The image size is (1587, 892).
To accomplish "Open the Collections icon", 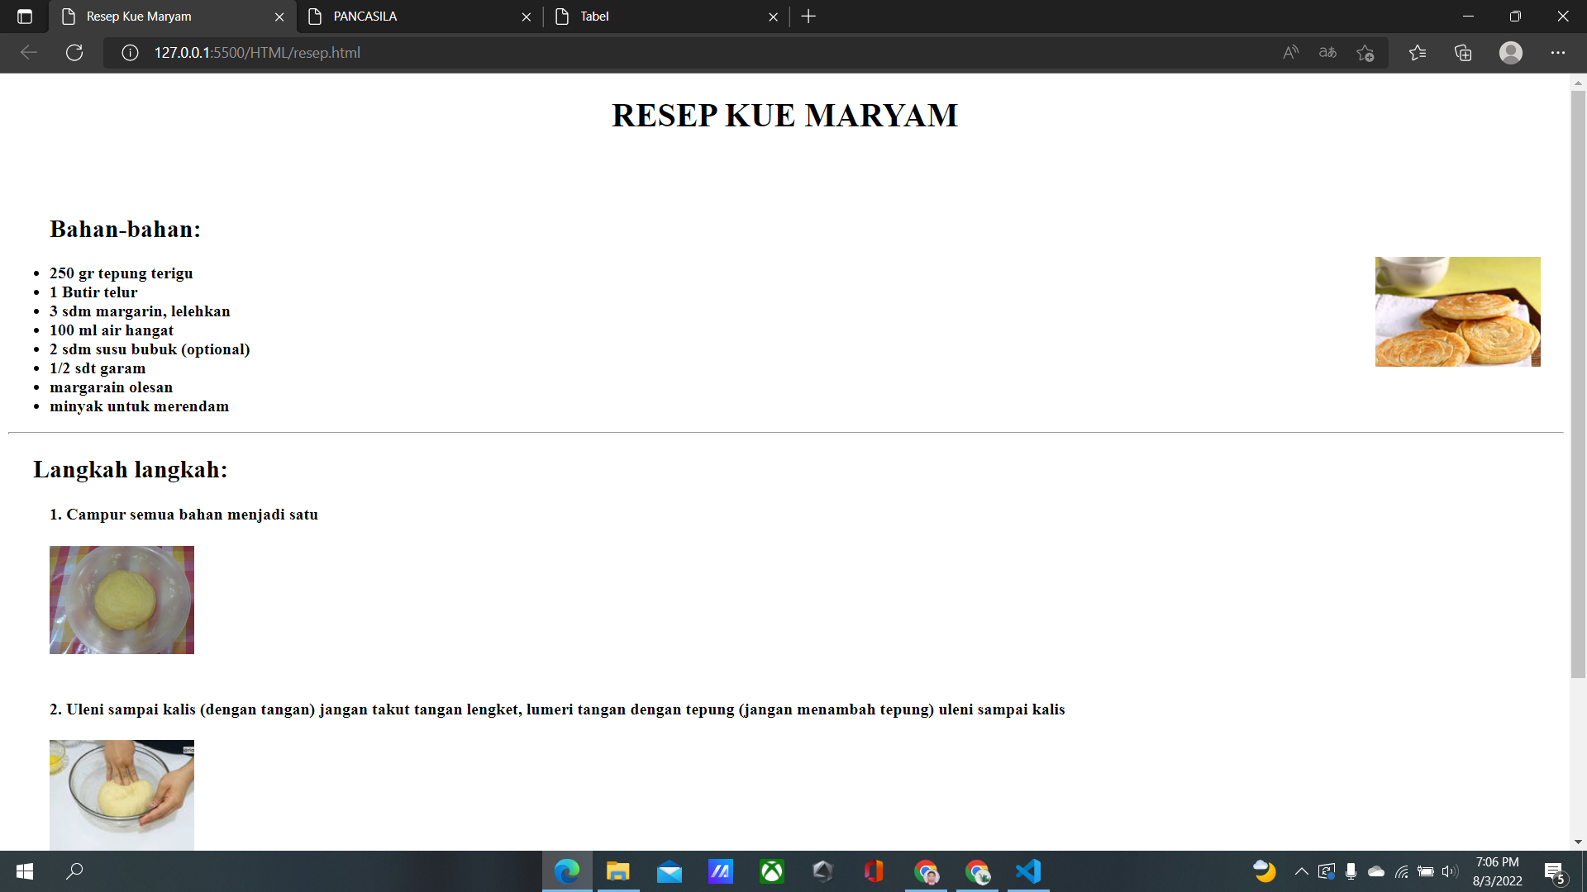I will pos(1463,52).
